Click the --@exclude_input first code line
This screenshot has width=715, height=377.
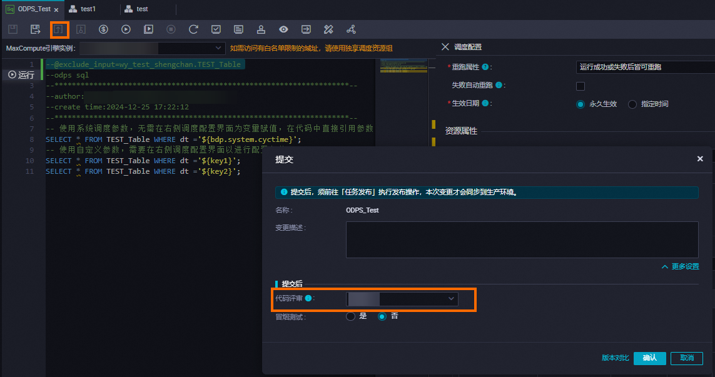pyautogui.click(x=143, y=64)
